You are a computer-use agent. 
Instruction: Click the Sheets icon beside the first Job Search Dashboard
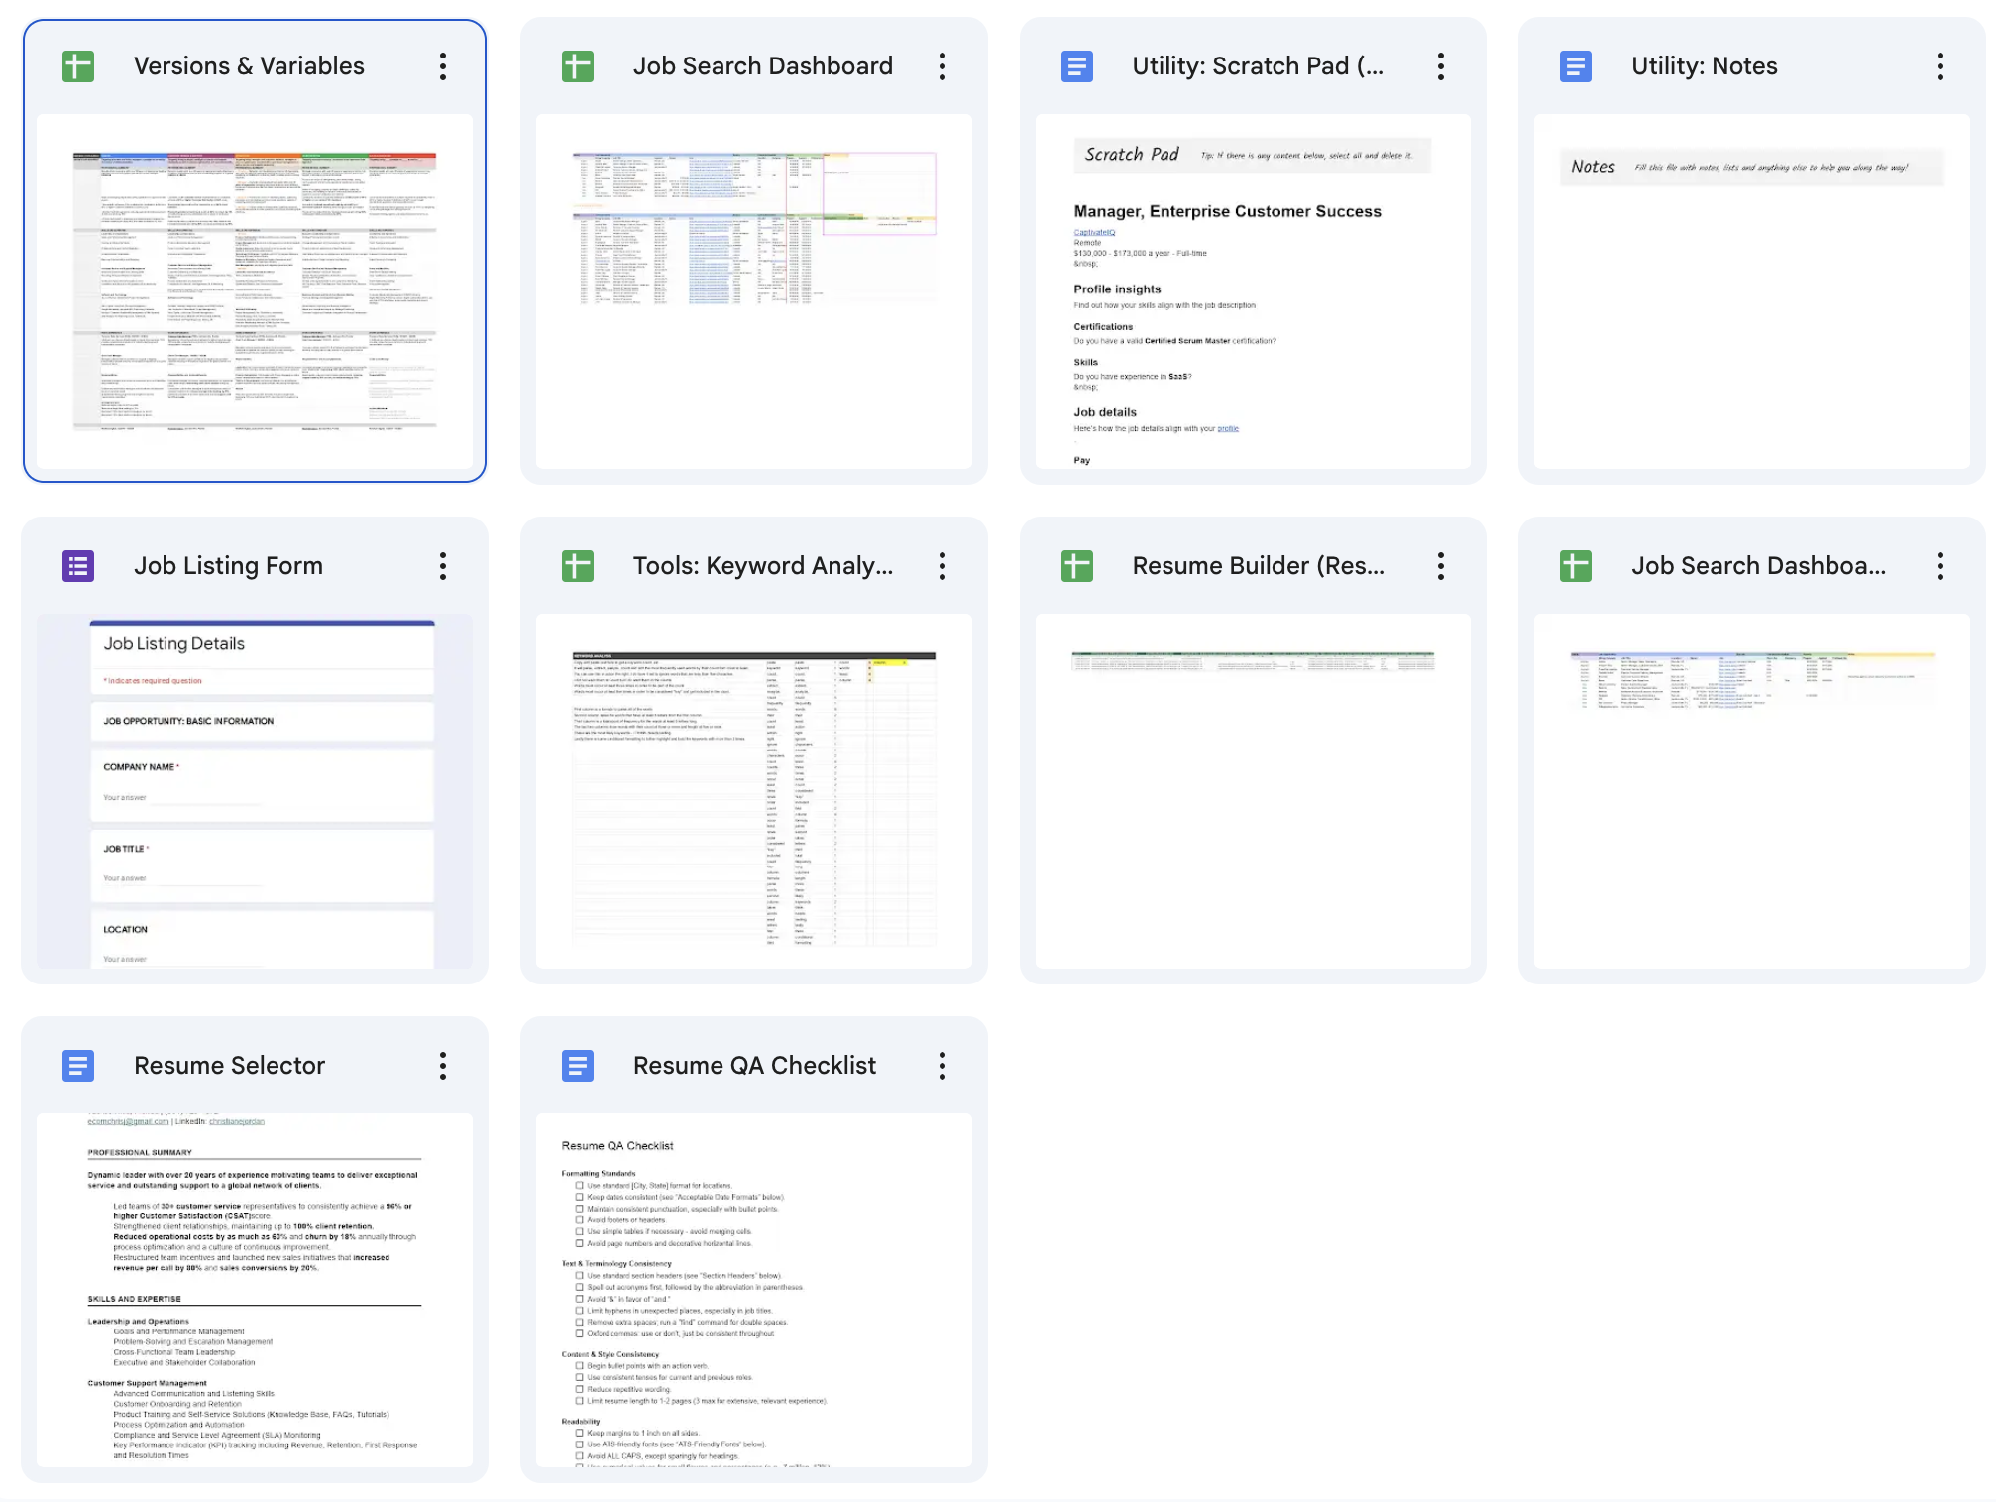pos(578,66)
